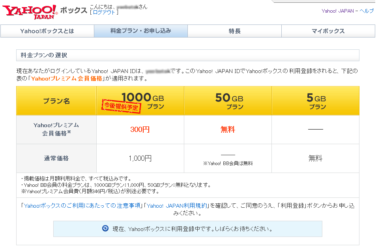Click the red 無料 under 50GB plan
This screenshot has width=378, height=248.
point(228,129)
